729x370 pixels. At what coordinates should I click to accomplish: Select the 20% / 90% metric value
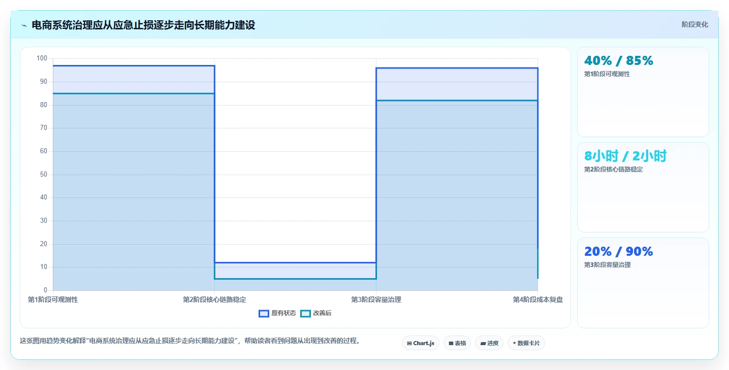tap(619, 251)
